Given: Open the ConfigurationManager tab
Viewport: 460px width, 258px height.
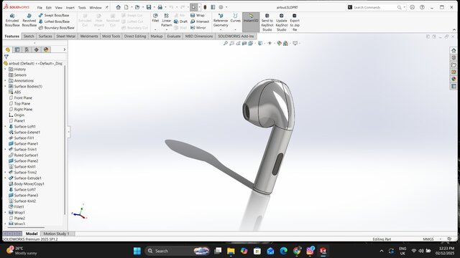Looking at the screenshot, I should click(x=27, y=49).
